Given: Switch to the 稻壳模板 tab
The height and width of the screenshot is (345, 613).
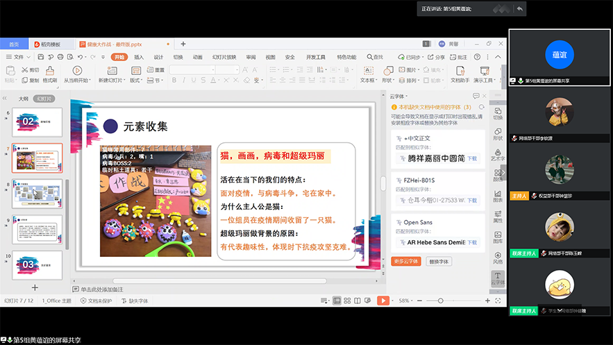Looking at the screenshot, I should coord(51,44).
